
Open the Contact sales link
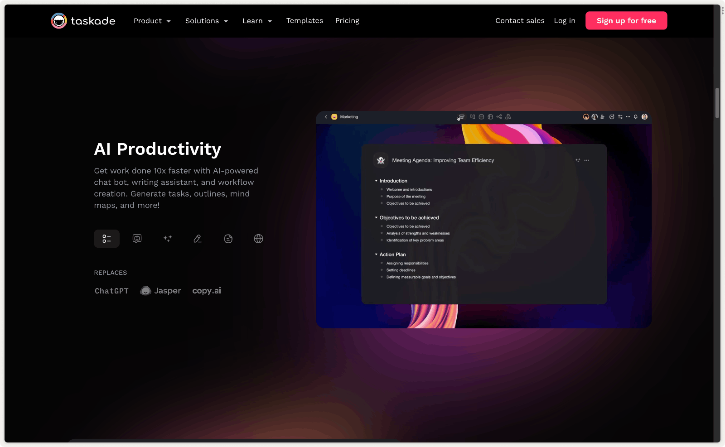click(x=520, y=21)
